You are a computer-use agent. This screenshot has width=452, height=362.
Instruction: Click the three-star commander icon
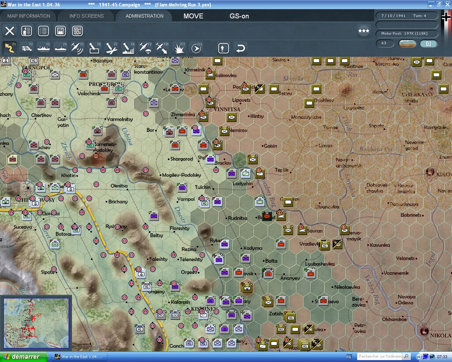pyautogui.click(x=364, y=31)
